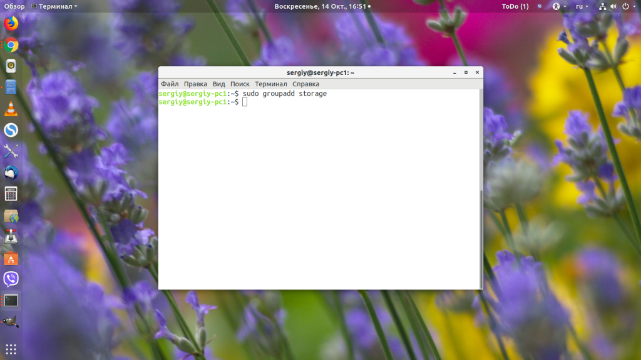Launch Google Chrome from the dock
Viewport: 641px width, 360px height.
click(x=11, y=45)
